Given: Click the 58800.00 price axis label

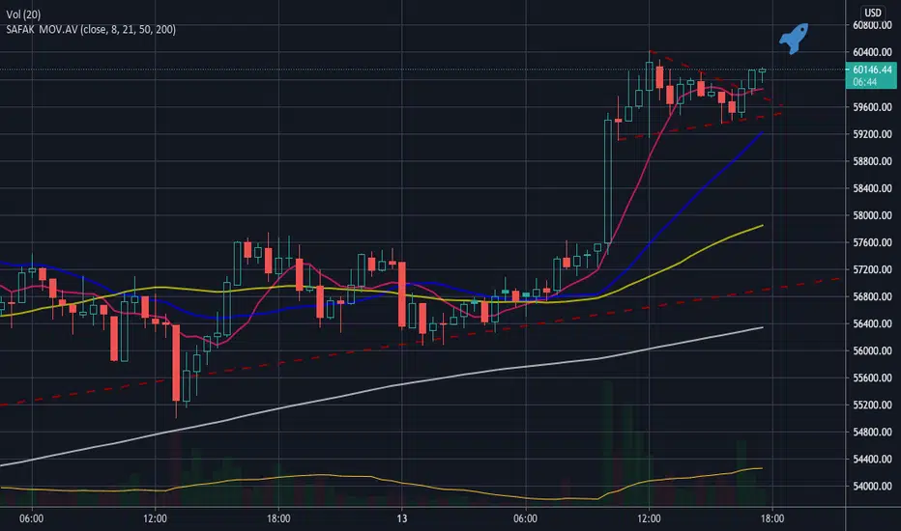Looking at the screenshot, I should click(x=872, y=161).
